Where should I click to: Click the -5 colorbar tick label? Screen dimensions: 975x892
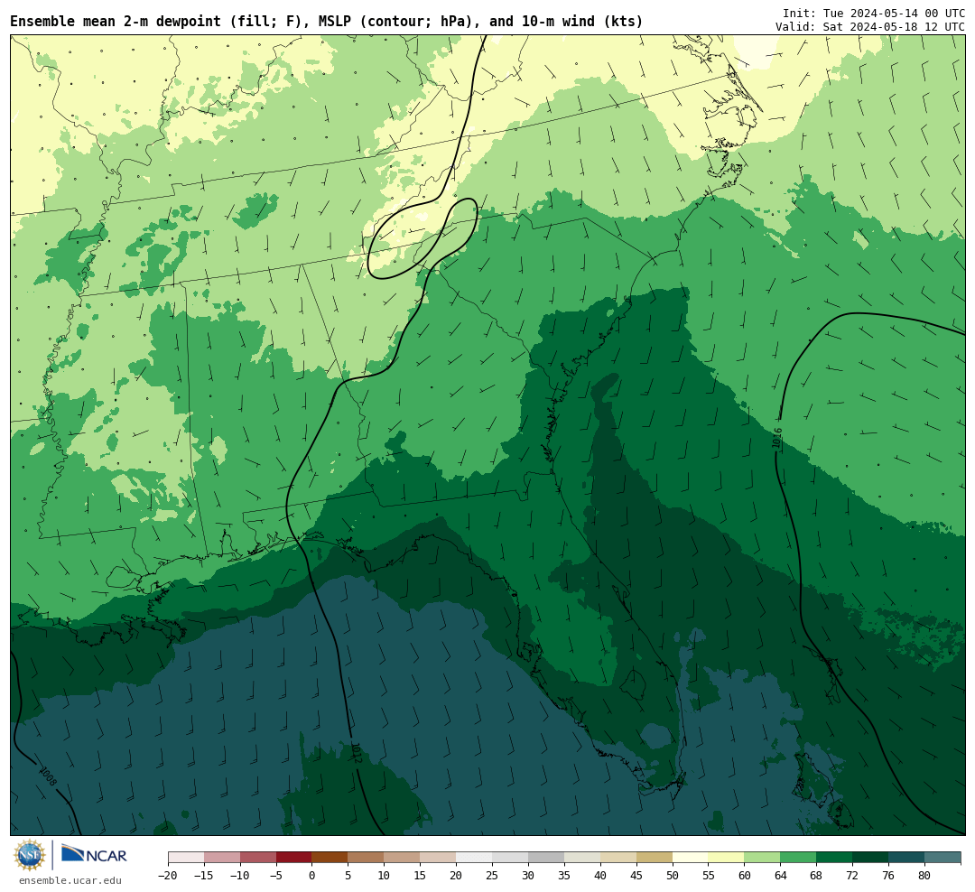(x=276, y=876)
